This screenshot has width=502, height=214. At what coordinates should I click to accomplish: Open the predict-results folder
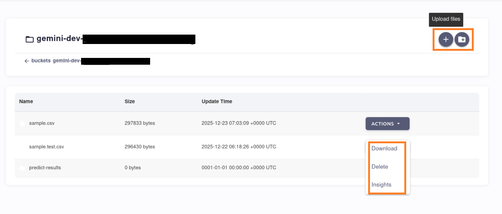point(45,168)
